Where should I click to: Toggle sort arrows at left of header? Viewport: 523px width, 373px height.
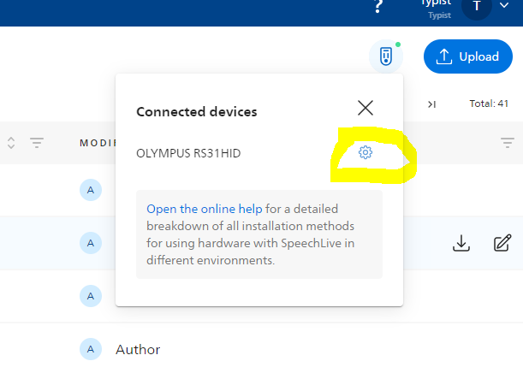pos(11,143)
